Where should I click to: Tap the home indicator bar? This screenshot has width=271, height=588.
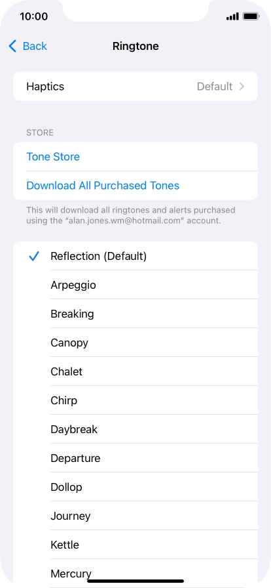(x=135, y=581)
